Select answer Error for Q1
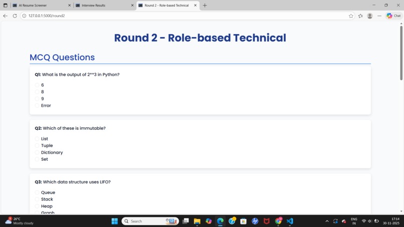Image resolution: width=404 pixels, height=227 pixels. [37, 105]
